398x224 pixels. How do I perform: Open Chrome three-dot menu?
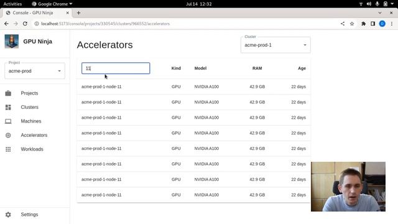point(392,24)
